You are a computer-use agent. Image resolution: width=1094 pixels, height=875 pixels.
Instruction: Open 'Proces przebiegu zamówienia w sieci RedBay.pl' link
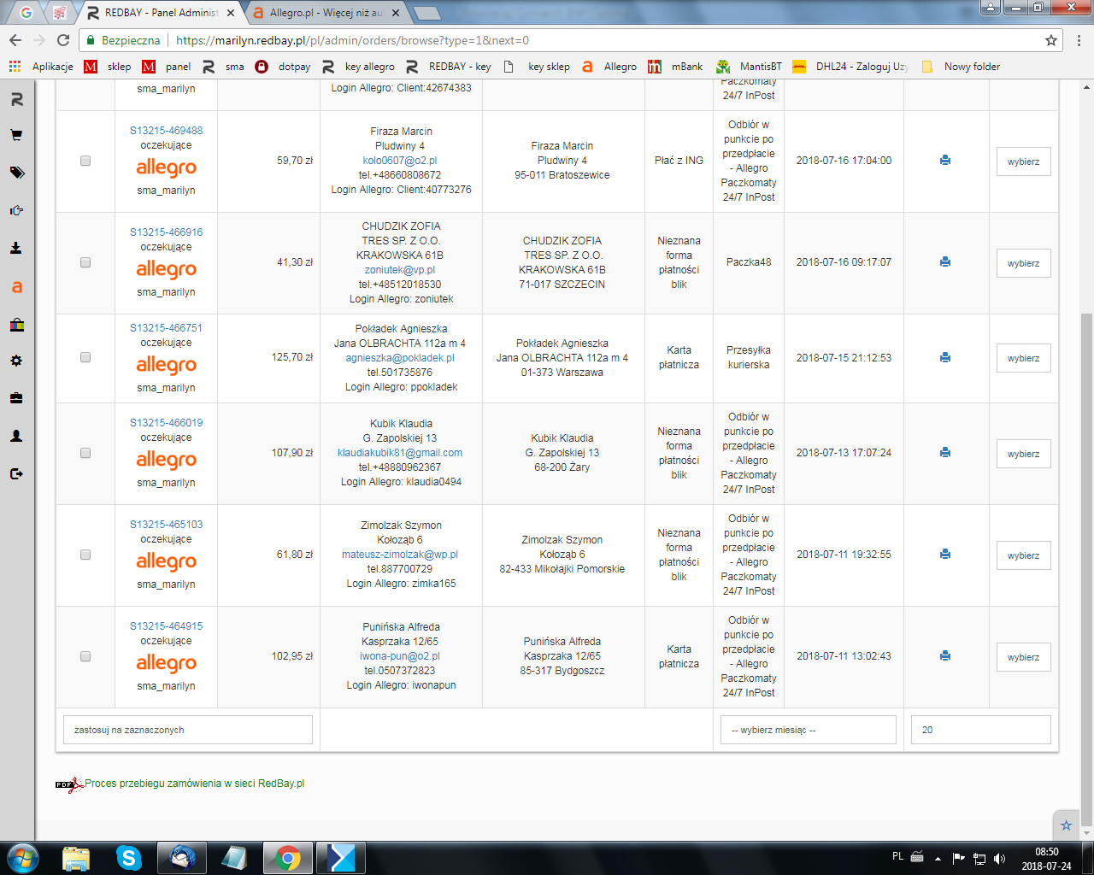click(194, 784)
